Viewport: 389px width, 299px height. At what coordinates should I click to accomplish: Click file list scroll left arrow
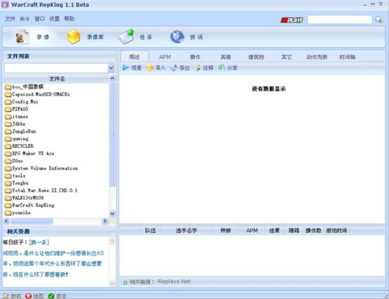pos(6,221)
